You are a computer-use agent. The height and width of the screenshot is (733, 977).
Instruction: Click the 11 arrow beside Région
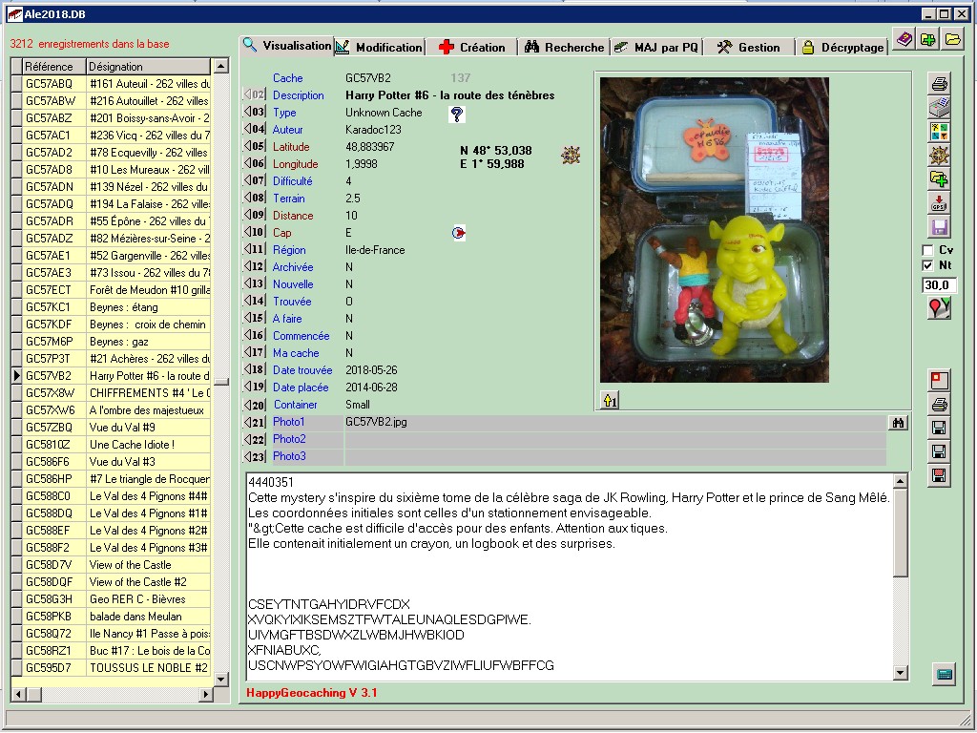point(254,249)
